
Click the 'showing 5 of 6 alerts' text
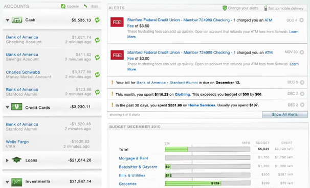124,115
